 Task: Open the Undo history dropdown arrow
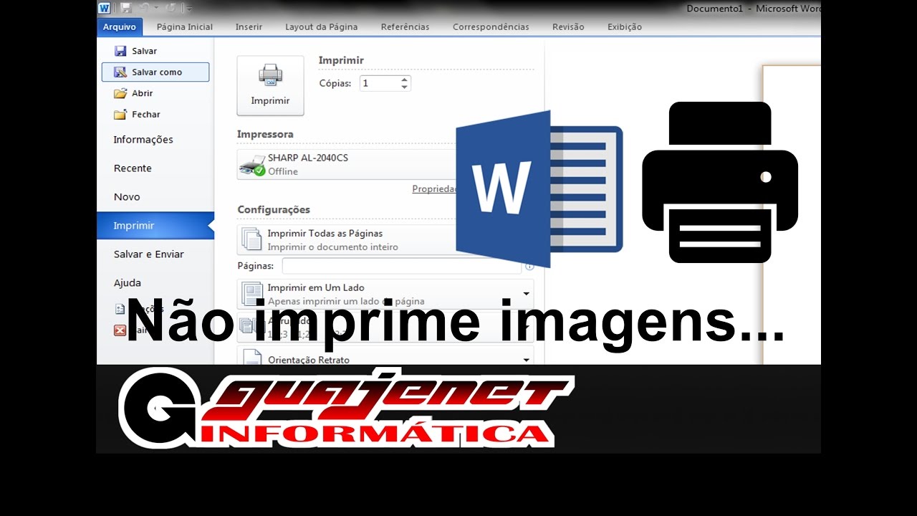(x=155, y=8)
